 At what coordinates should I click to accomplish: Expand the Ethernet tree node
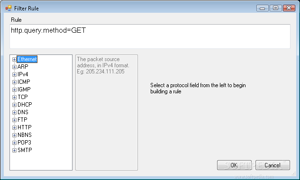click(14, 59)
